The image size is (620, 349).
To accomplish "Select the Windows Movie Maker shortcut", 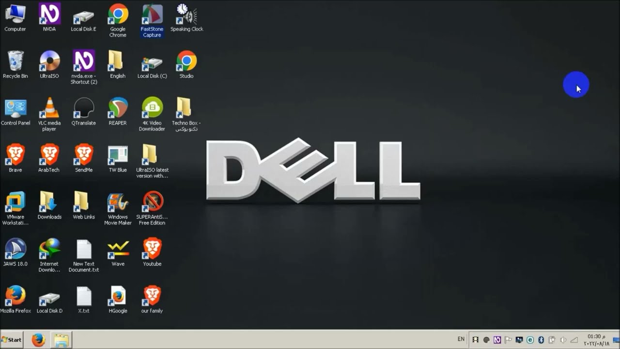I will point(118,209).
